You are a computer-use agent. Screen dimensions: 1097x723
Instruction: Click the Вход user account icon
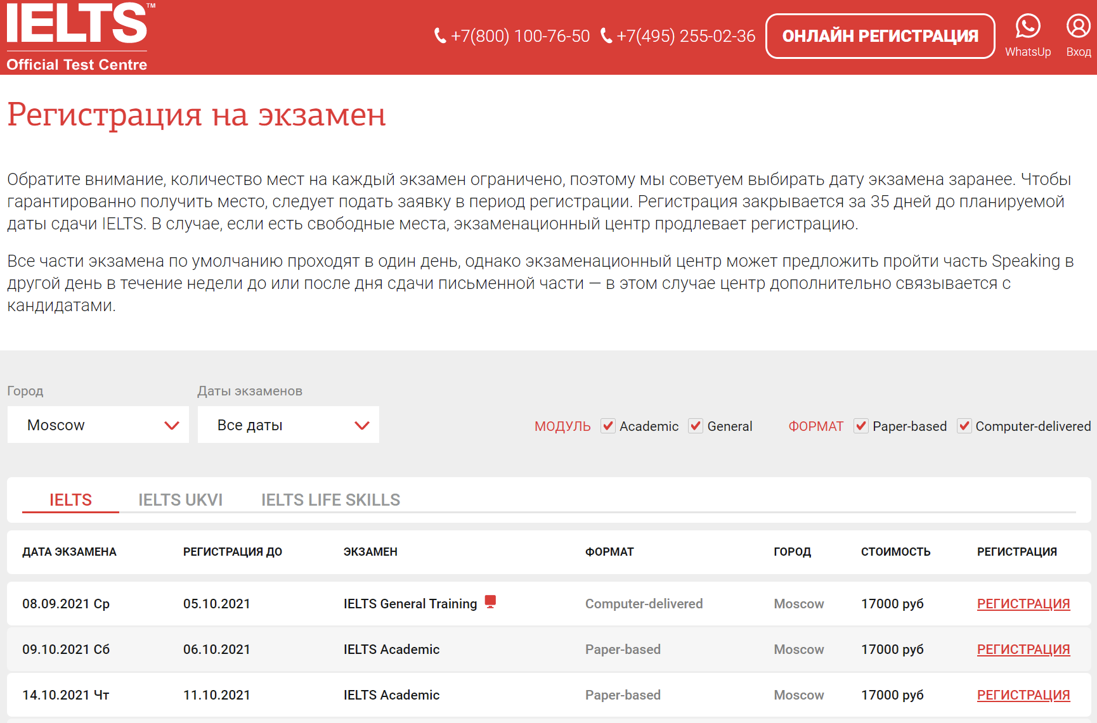[x=1079, y=27]
